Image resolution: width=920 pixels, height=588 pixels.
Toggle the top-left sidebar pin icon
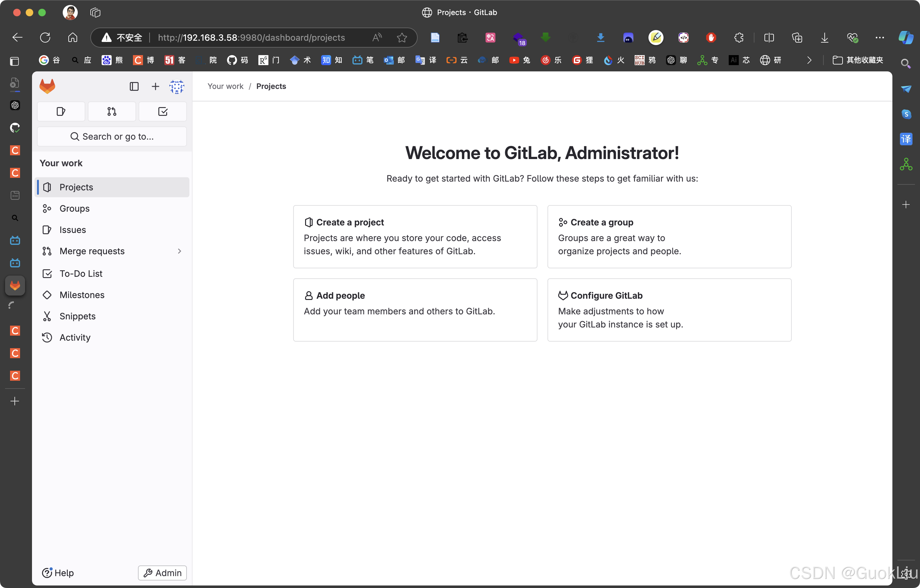click(134, 86)
